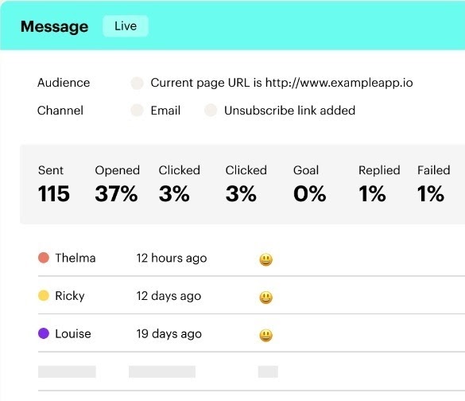Click Ricky's yellow avatar dot

(x=44, y=296)
